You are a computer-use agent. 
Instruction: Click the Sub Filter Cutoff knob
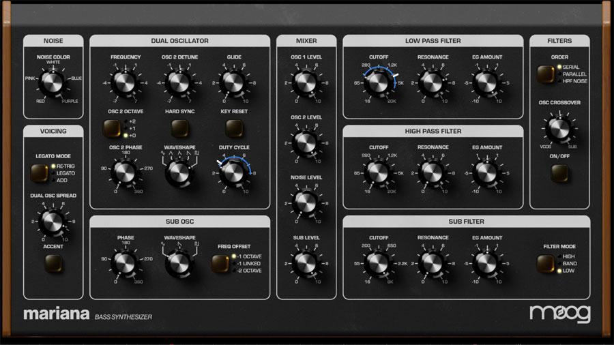coord(378,263)
